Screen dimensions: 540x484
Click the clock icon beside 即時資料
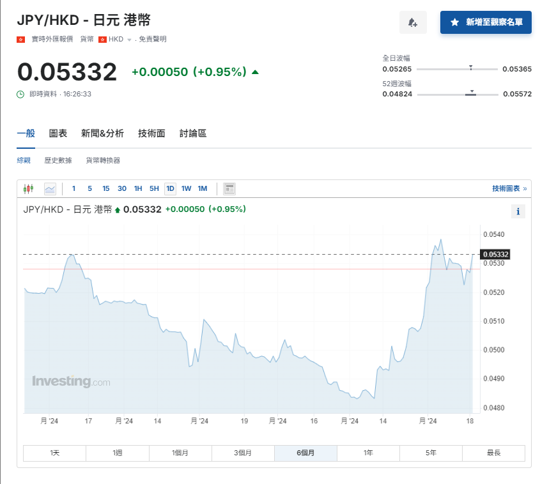[x=21, y=94]
